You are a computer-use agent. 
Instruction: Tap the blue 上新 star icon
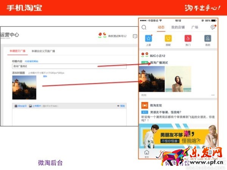149,39
